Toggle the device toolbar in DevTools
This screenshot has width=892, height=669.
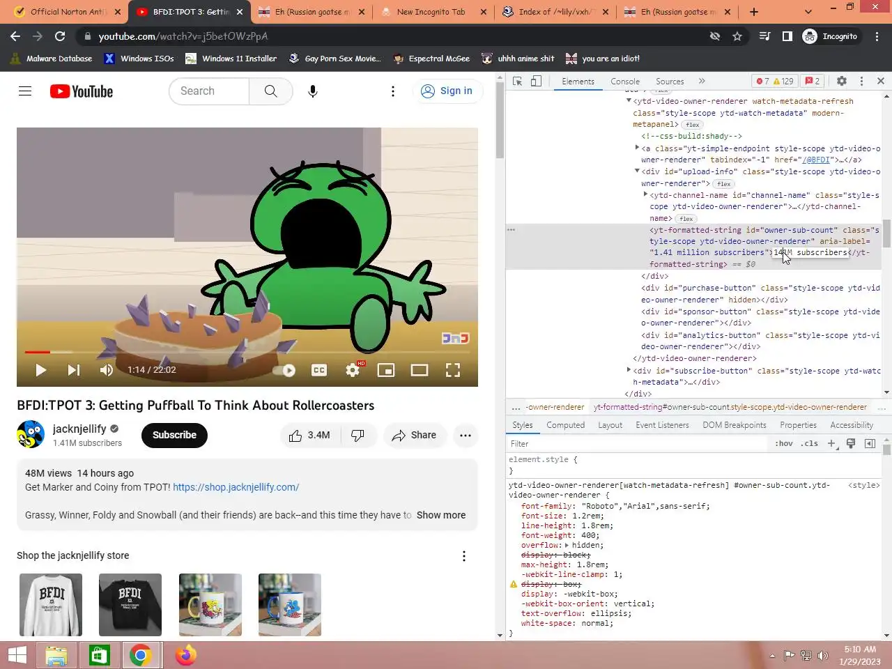click(x=536, y=81)
